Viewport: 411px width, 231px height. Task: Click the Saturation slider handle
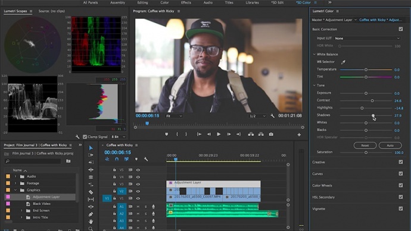[x=366, y=153]
